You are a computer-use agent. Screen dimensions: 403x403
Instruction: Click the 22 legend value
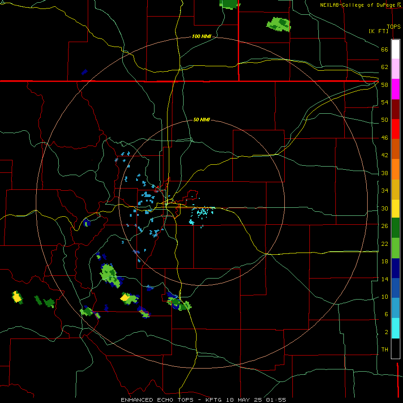pos(385,244)
